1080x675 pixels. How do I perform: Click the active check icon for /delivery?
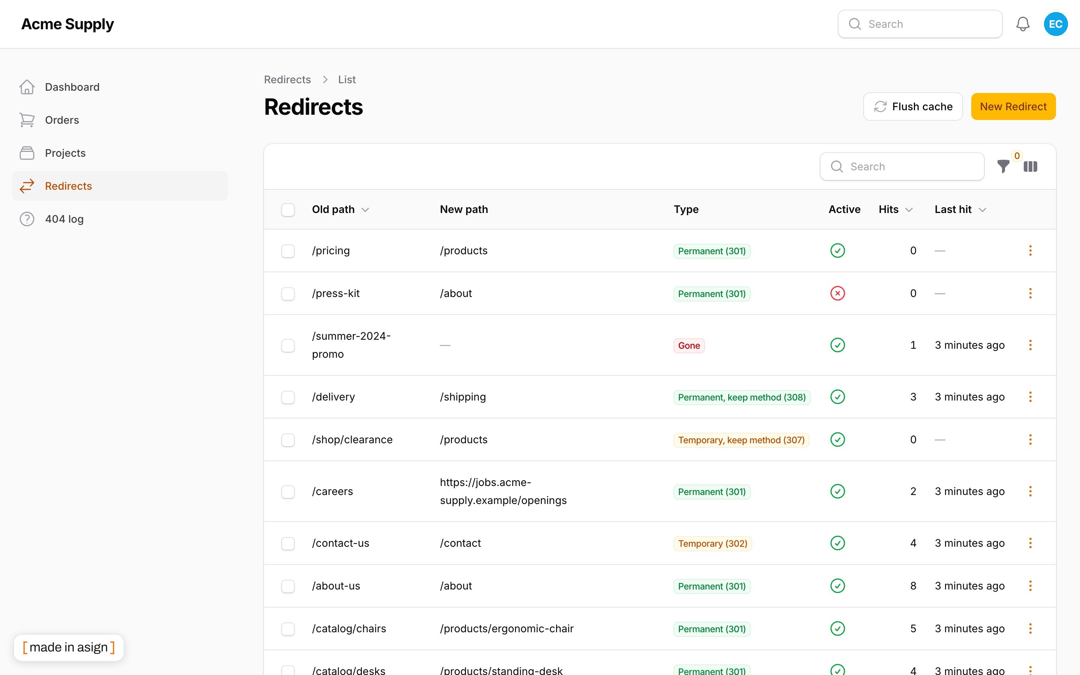838,397
